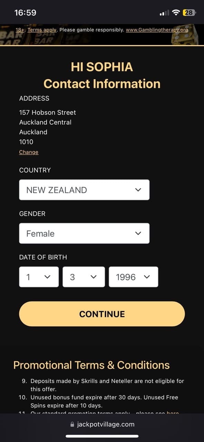204x442 pixels.
Task: Open the Country dropdown showing NEW ZEALAND
Action: tap(84, 190)
